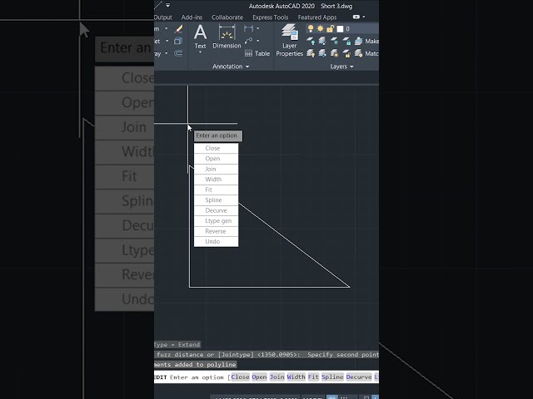Viewport: 533px width, 399px height.
Task: Click the layer Off icon
Action: 311,41
